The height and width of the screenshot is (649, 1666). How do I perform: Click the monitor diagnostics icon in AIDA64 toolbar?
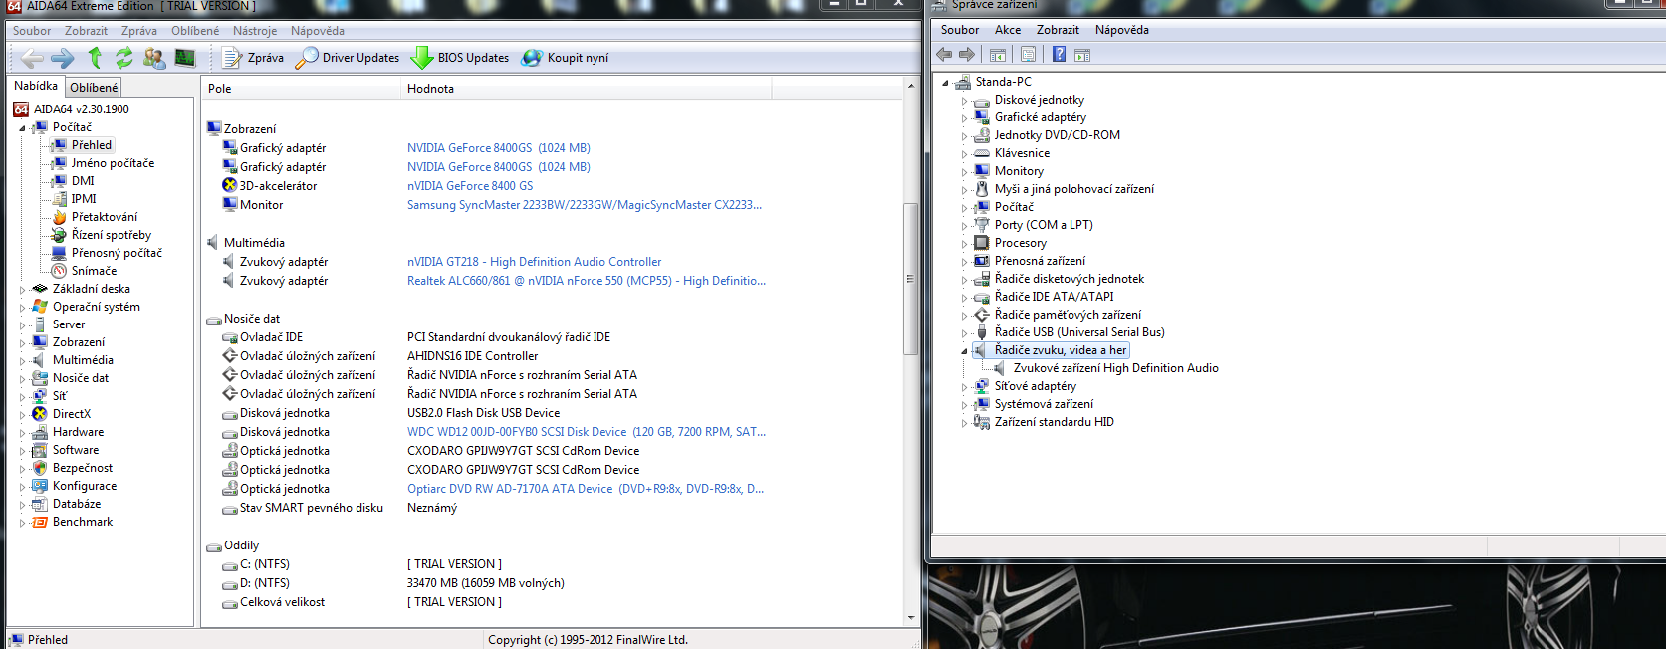tap(185, 58)
